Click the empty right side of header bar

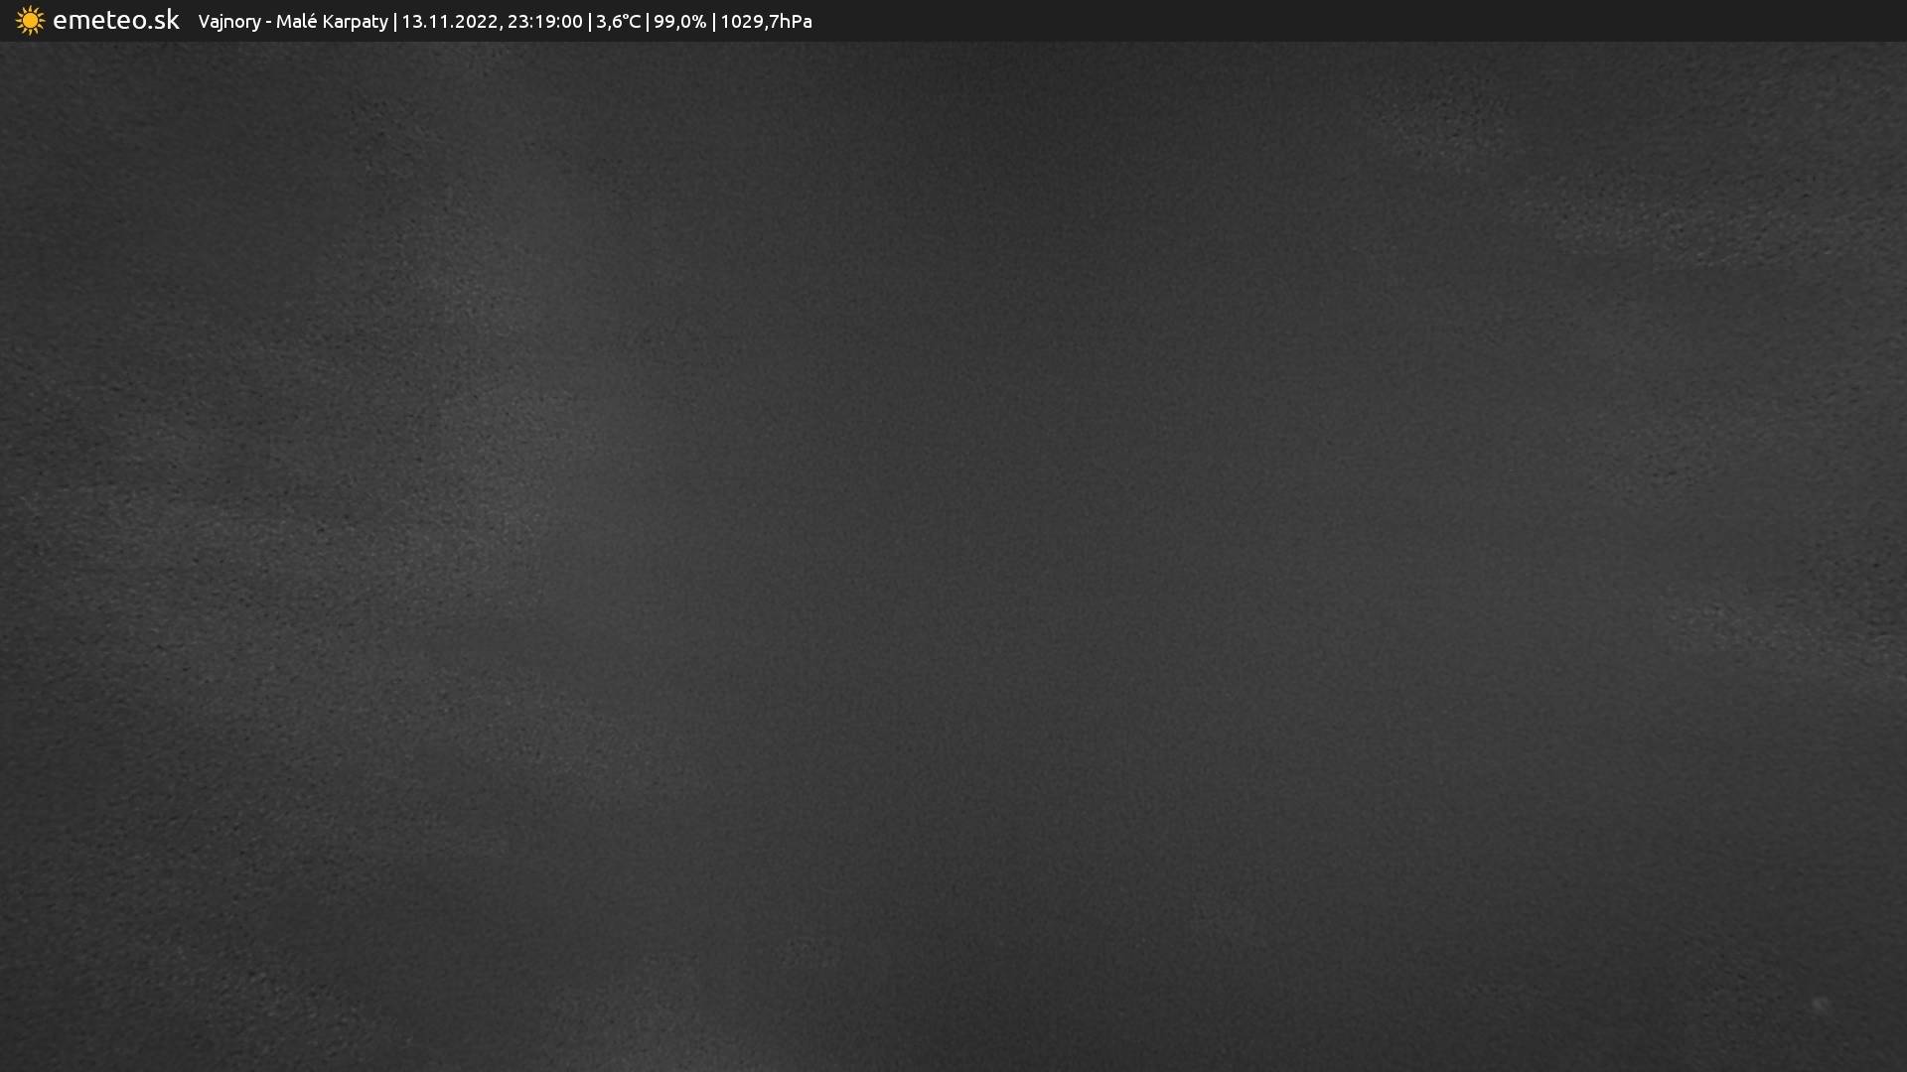point(1391,21)
